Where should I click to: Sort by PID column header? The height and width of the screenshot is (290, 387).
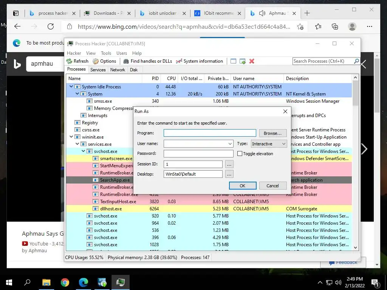(x=152, y=79)
